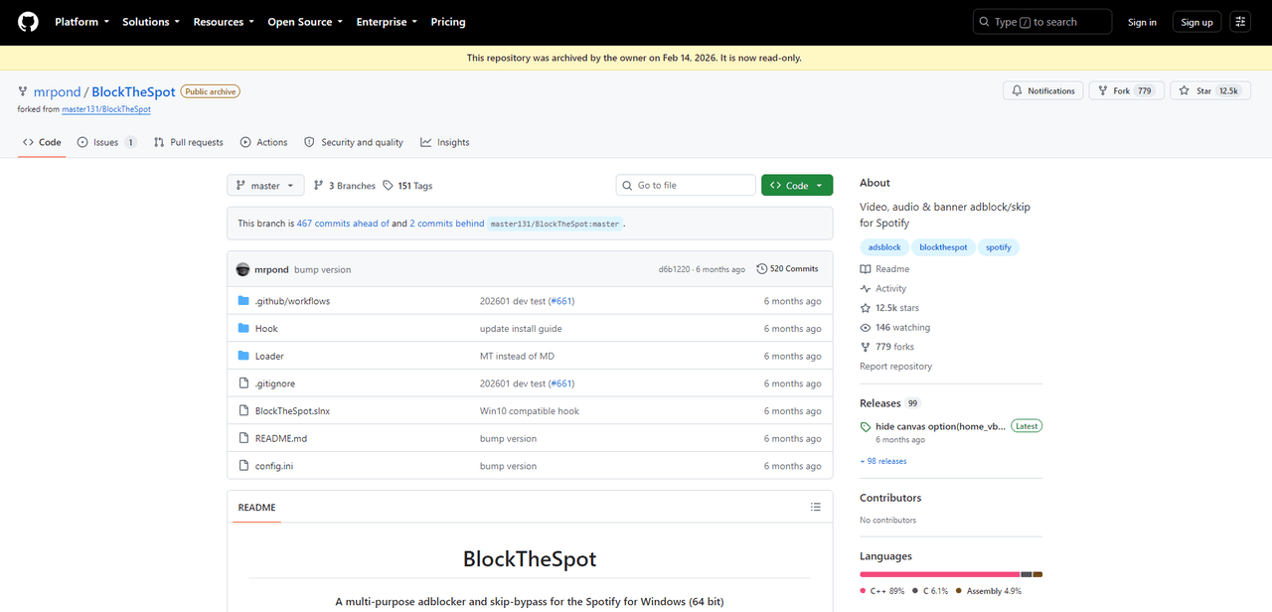Click Report repository link

(895, 367)
